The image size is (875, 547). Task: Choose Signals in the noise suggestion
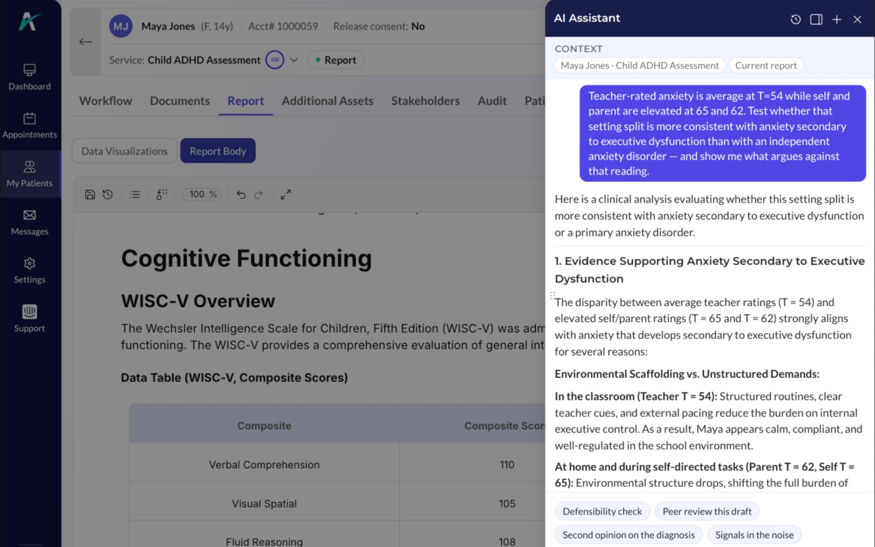[754, 535]
